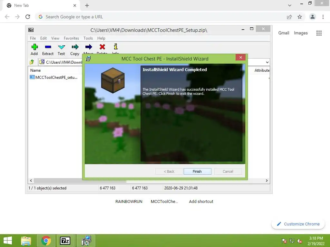Switch to 7-Zip on the taskbar

click(65, 241)
